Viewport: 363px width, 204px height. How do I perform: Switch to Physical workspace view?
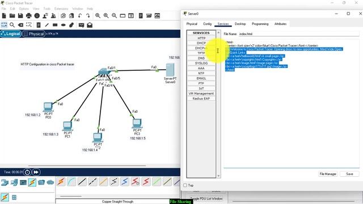point(34,34)
